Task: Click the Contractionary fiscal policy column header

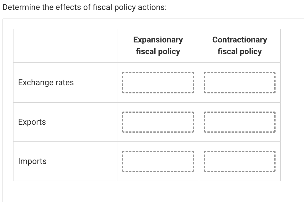Action: click(240, 45)
